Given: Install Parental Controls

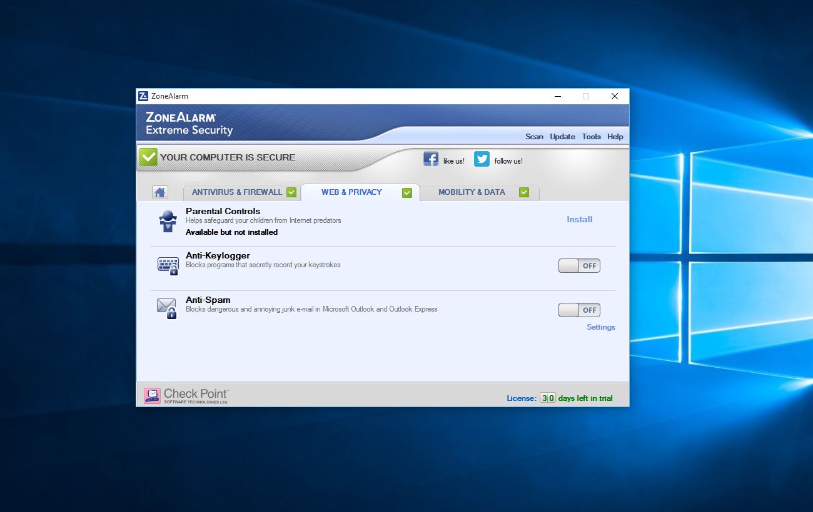Looking at the screenshot, I should (x=580, y=220).
